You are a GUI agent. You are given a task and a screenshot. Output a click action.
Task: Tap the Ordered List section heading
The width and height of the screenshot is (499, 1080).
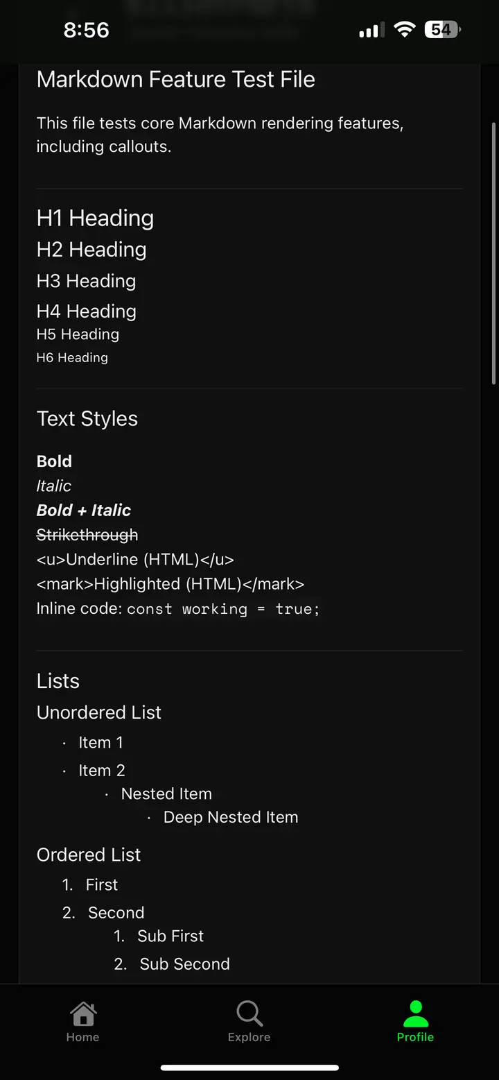pos(89,854)
